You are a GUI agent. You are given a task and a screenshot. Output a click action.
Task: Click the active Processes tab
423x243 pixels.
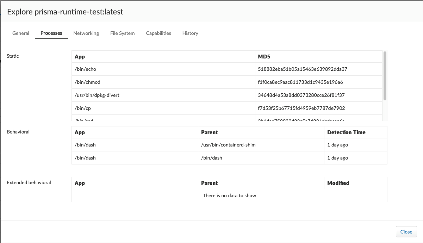click(x=51, y=33)
